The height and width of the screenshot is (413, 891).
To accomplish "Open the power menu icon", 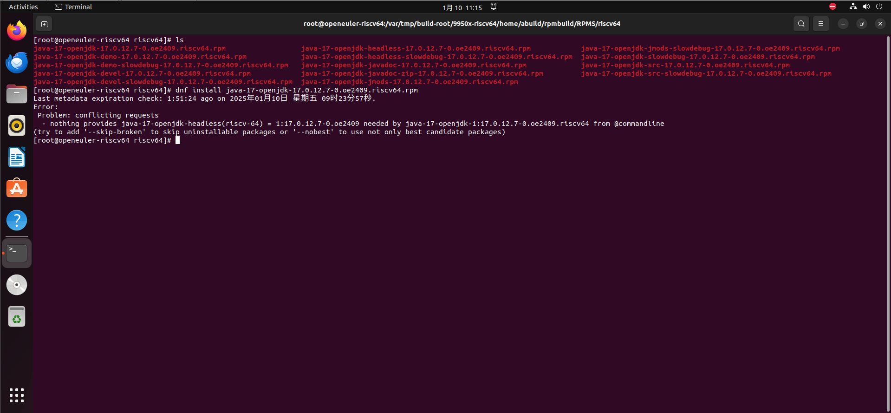I will coord(879,7).
